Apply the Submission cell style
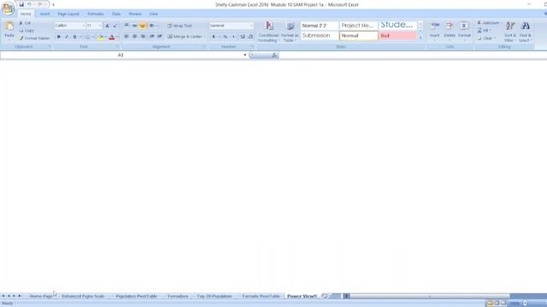This screenshot has height=307, width=547. click(320, 36)
